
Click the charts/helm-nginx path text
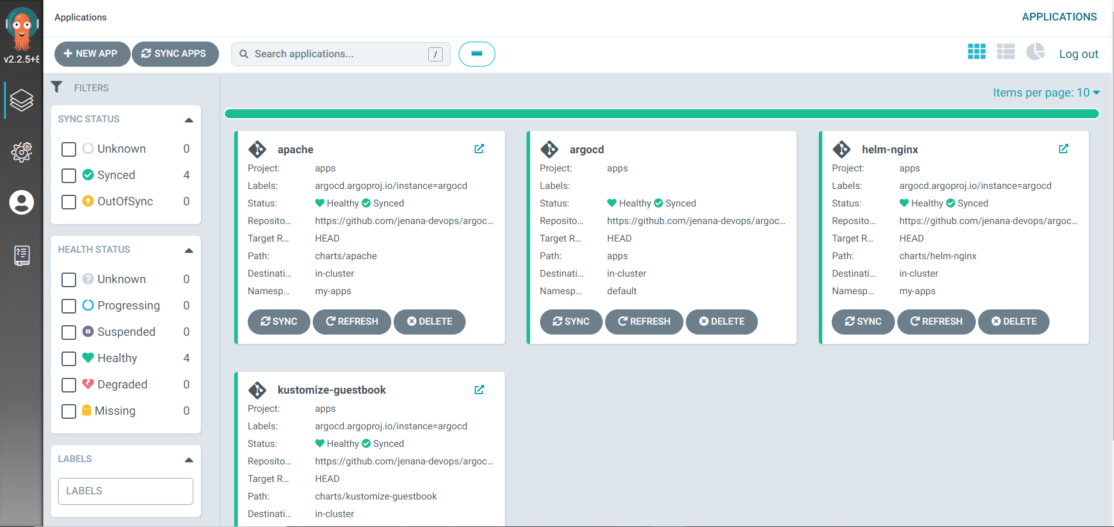point(938,256)
